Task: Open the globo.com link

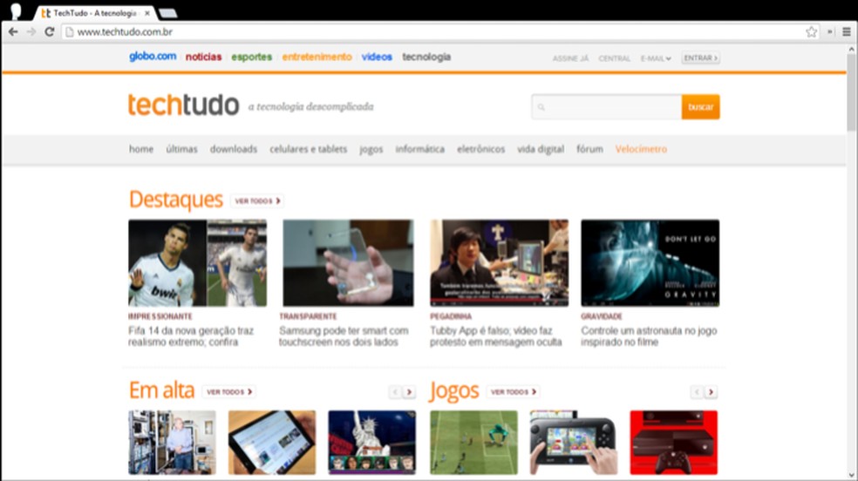Action: (153, 57)
